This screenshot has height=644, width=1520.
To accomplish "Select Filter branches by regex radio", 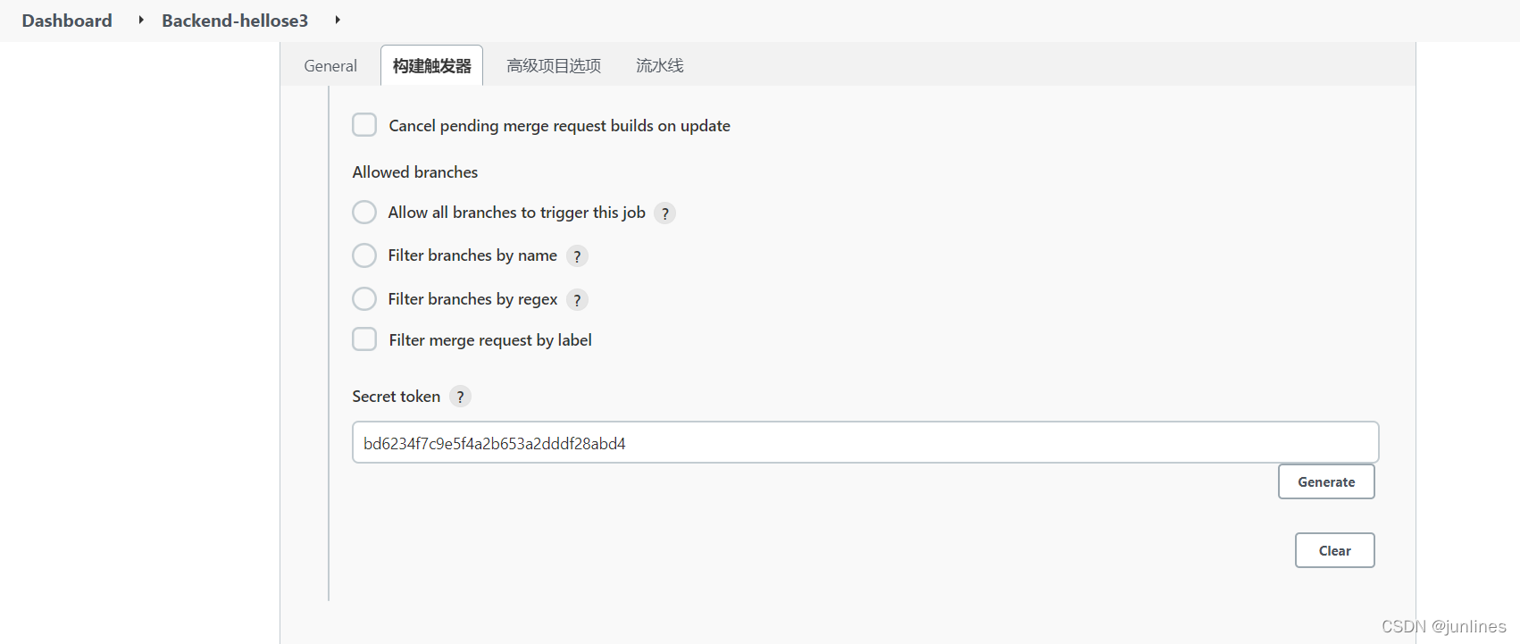I will (x=364, y=298).
